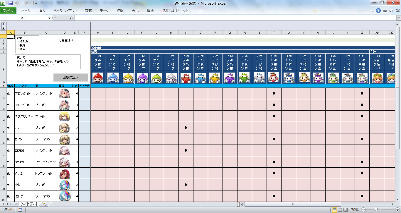The height and width of the screenshot is (213, 401).
Task: Expand columns with outline level 2 button
Action: point(3,28)
